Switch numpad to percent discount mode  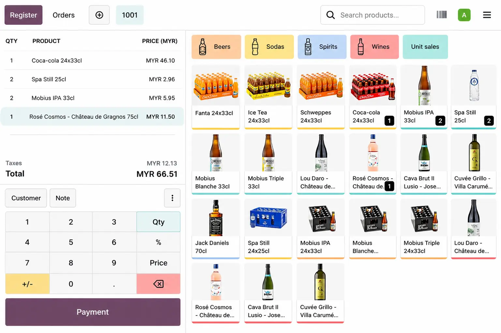[x=158, y=242]
